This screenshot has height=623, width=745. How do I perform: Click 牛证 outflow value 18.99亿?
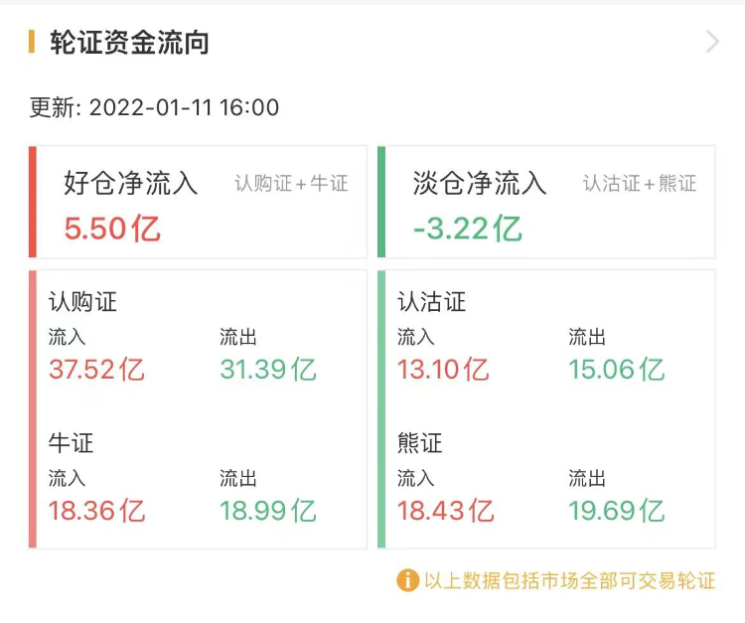coord(268,511)
